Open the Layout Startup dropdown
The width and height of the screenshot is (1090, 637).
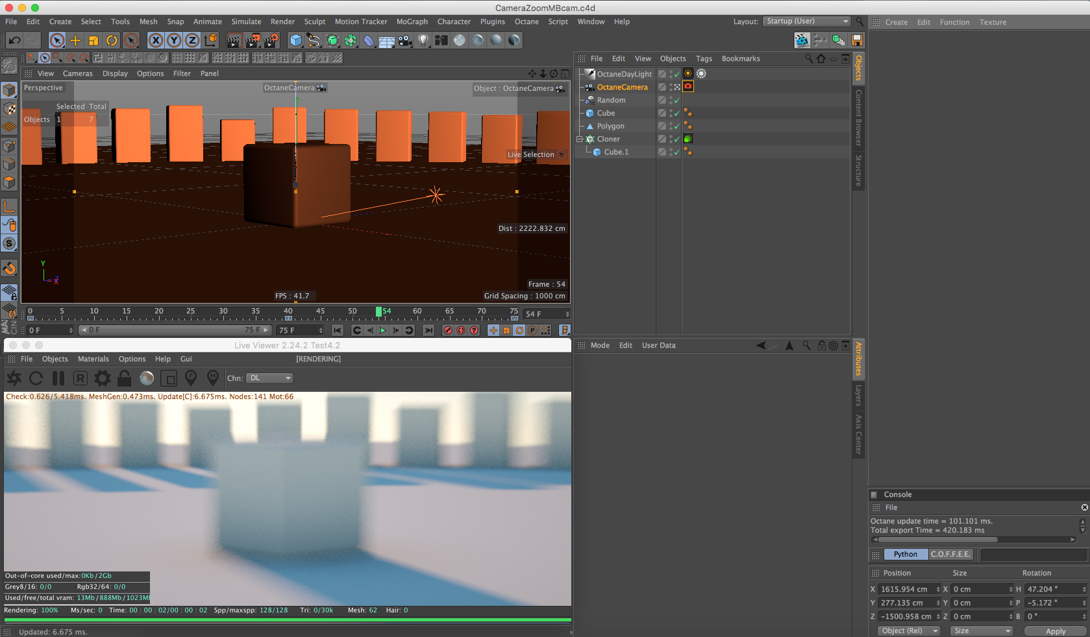point(806,21)
